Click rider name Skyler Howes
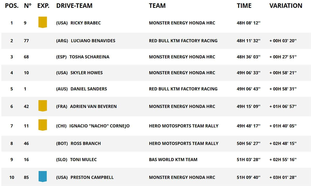Viewport: 311px width, 186px height. click(x=87, y=73)
